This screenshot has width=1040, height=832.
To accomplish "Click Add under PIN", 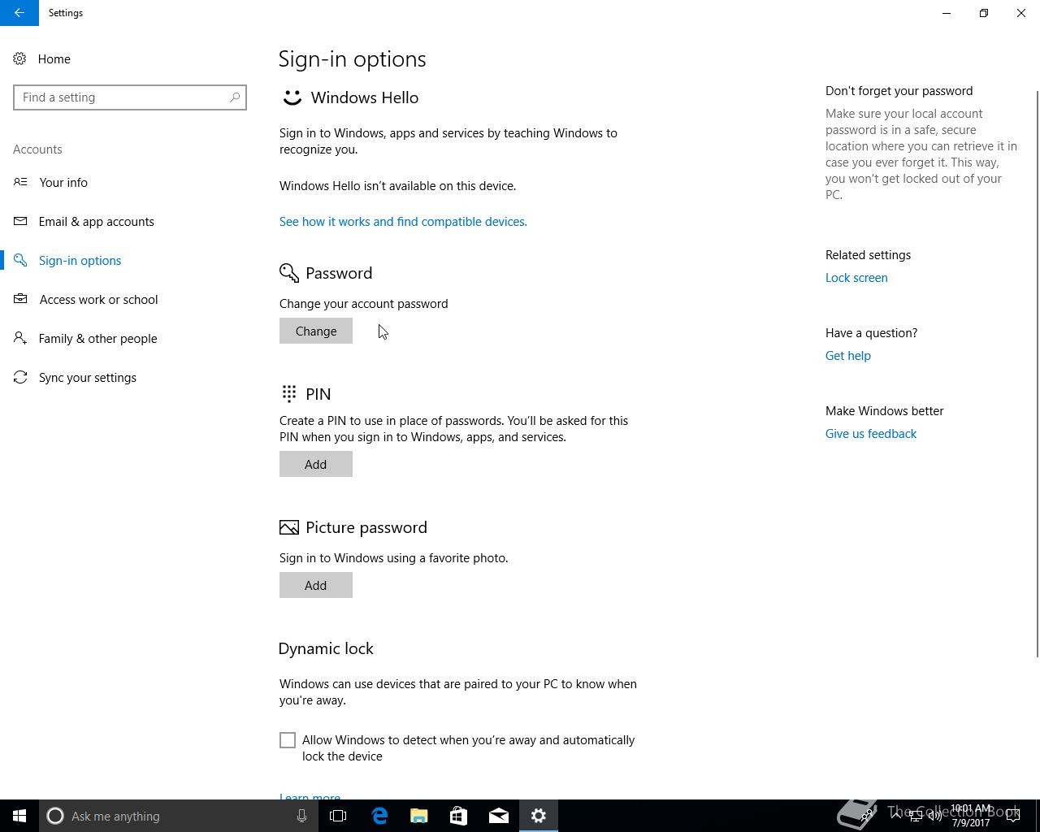I will tap(316, 464).
